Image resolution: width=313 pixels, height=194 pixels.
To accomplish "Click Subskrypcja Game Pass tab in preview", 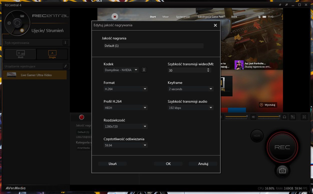I will [210, 17].
